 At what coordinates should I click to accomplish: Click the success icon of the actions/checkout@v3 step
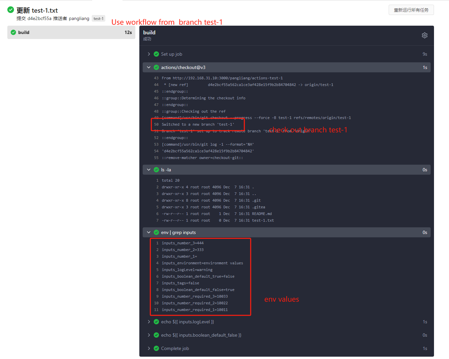point(156,67)
